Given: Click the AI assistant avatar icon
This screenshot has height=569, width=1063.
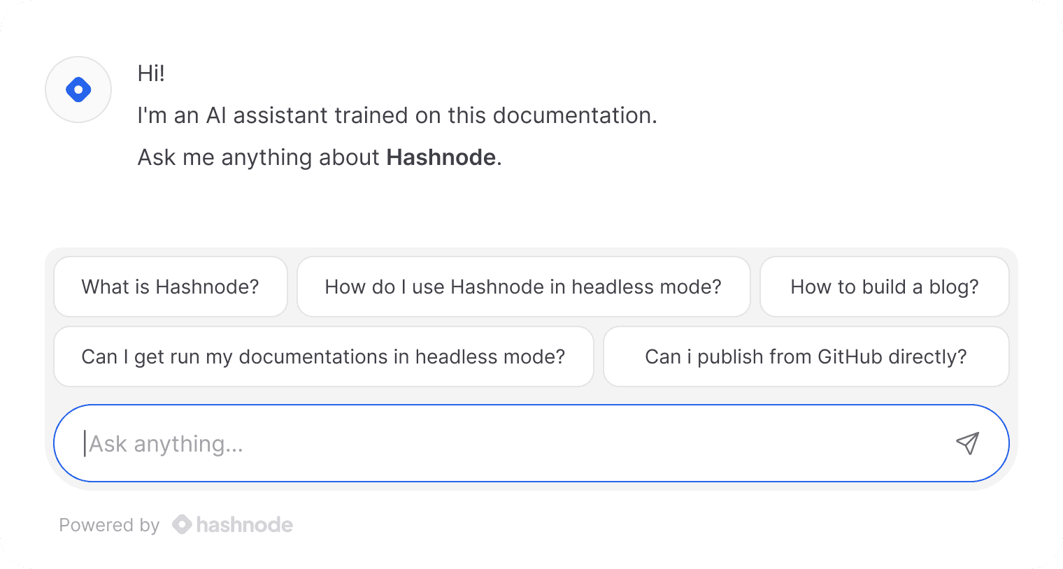Looking at the screenshot, I should (x=78, y=89).
